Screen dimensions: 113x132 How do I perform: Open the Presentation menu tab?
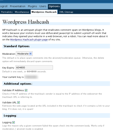[x=18, y=6]
